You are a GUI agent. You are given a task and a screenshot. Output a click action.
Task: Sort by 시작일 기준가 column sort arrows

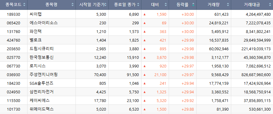[x=105, y=5]
